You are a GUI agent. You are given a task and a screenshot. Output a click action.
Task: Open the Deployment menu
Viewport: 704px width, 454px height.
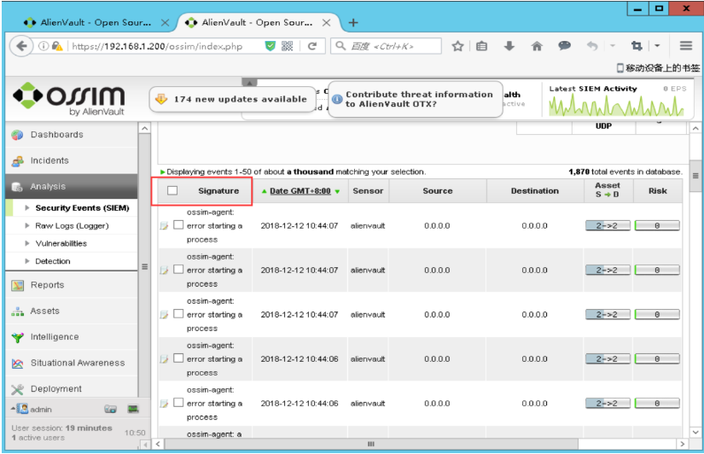tap(72, 388)
